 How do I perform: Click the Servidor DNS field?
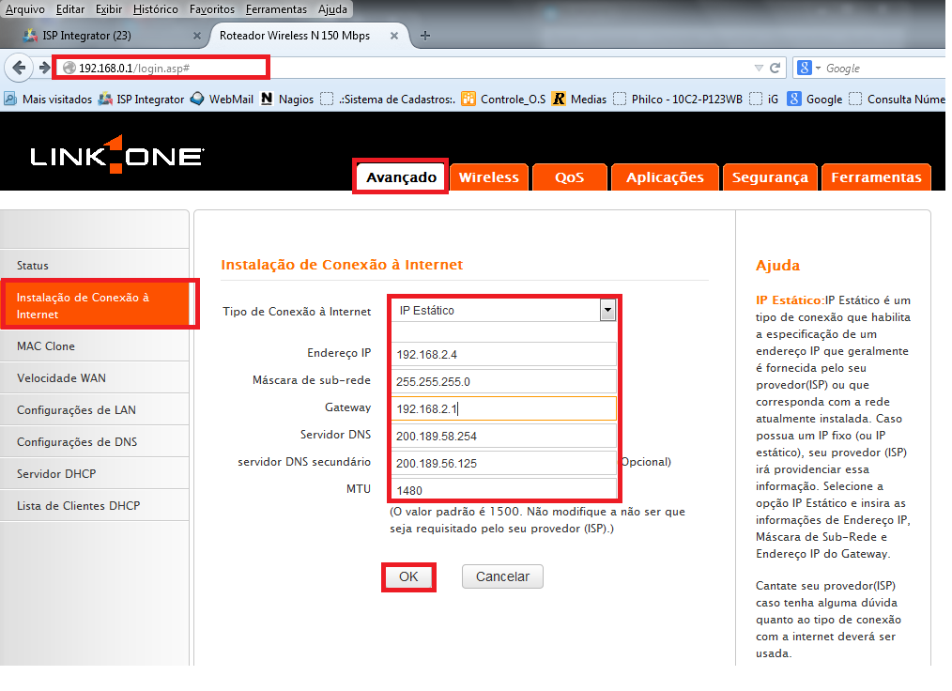point(504,436)
